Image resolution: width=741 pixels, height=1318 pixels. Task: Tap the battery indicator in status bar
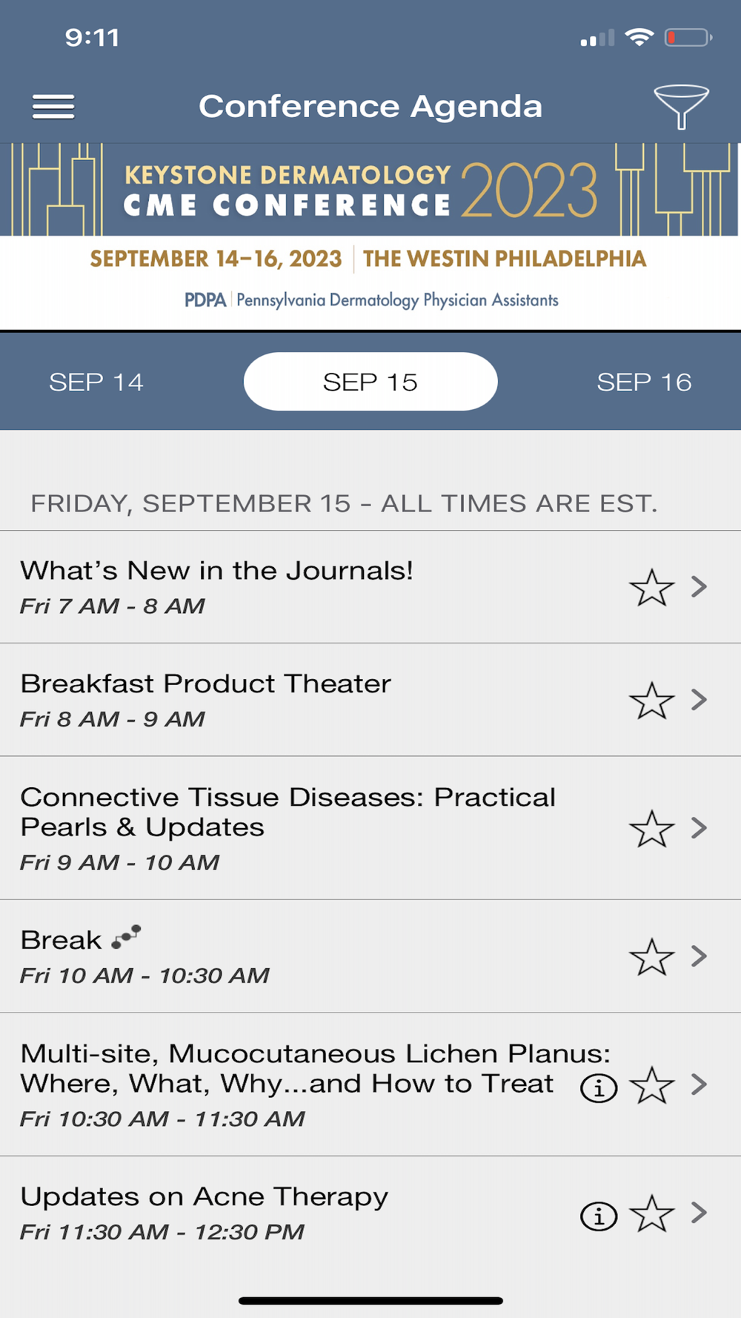[x=688, y=38]
